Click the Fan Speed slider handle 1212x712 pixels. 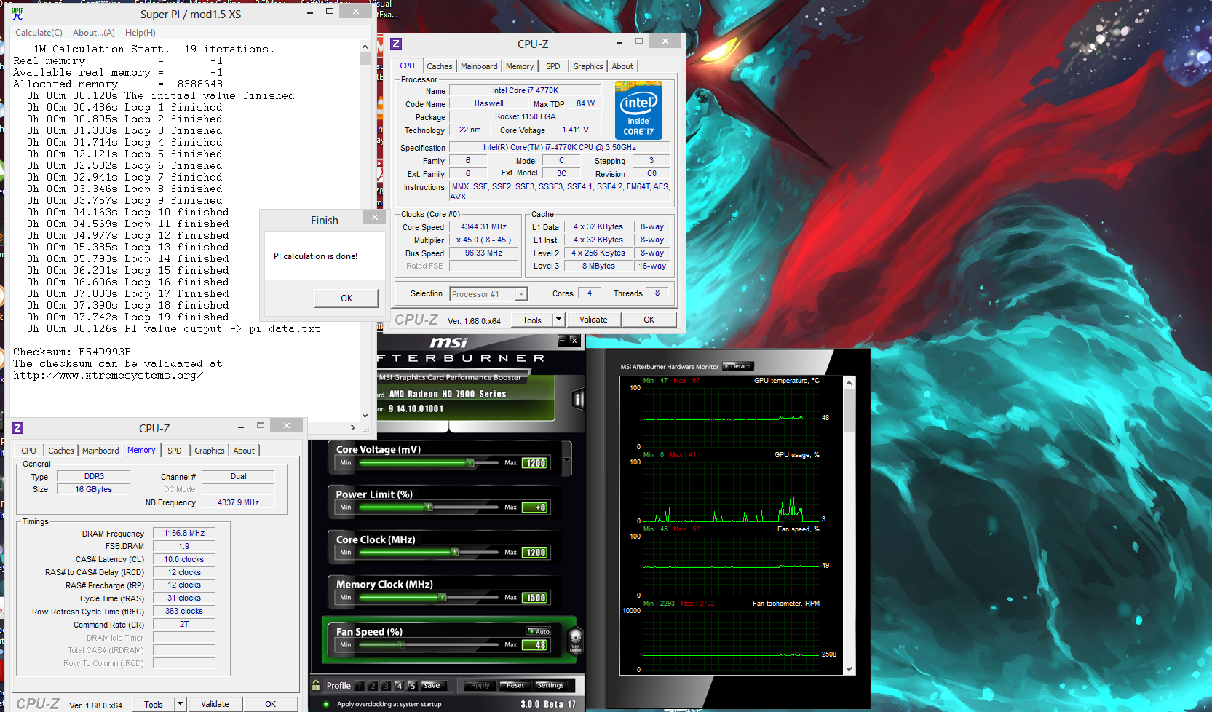click(x=400, y=644)
